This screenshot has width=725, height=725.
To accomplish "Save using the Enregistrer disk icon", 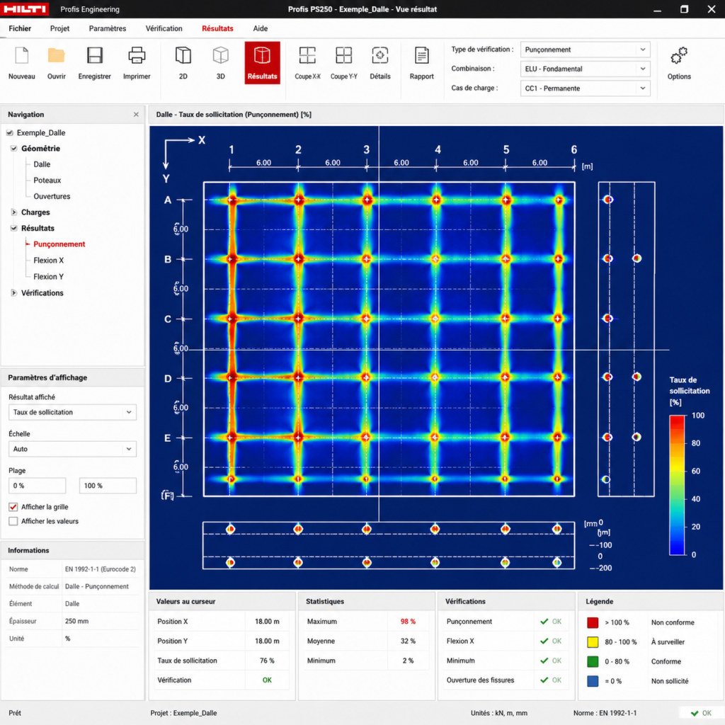I will [95, 55].
